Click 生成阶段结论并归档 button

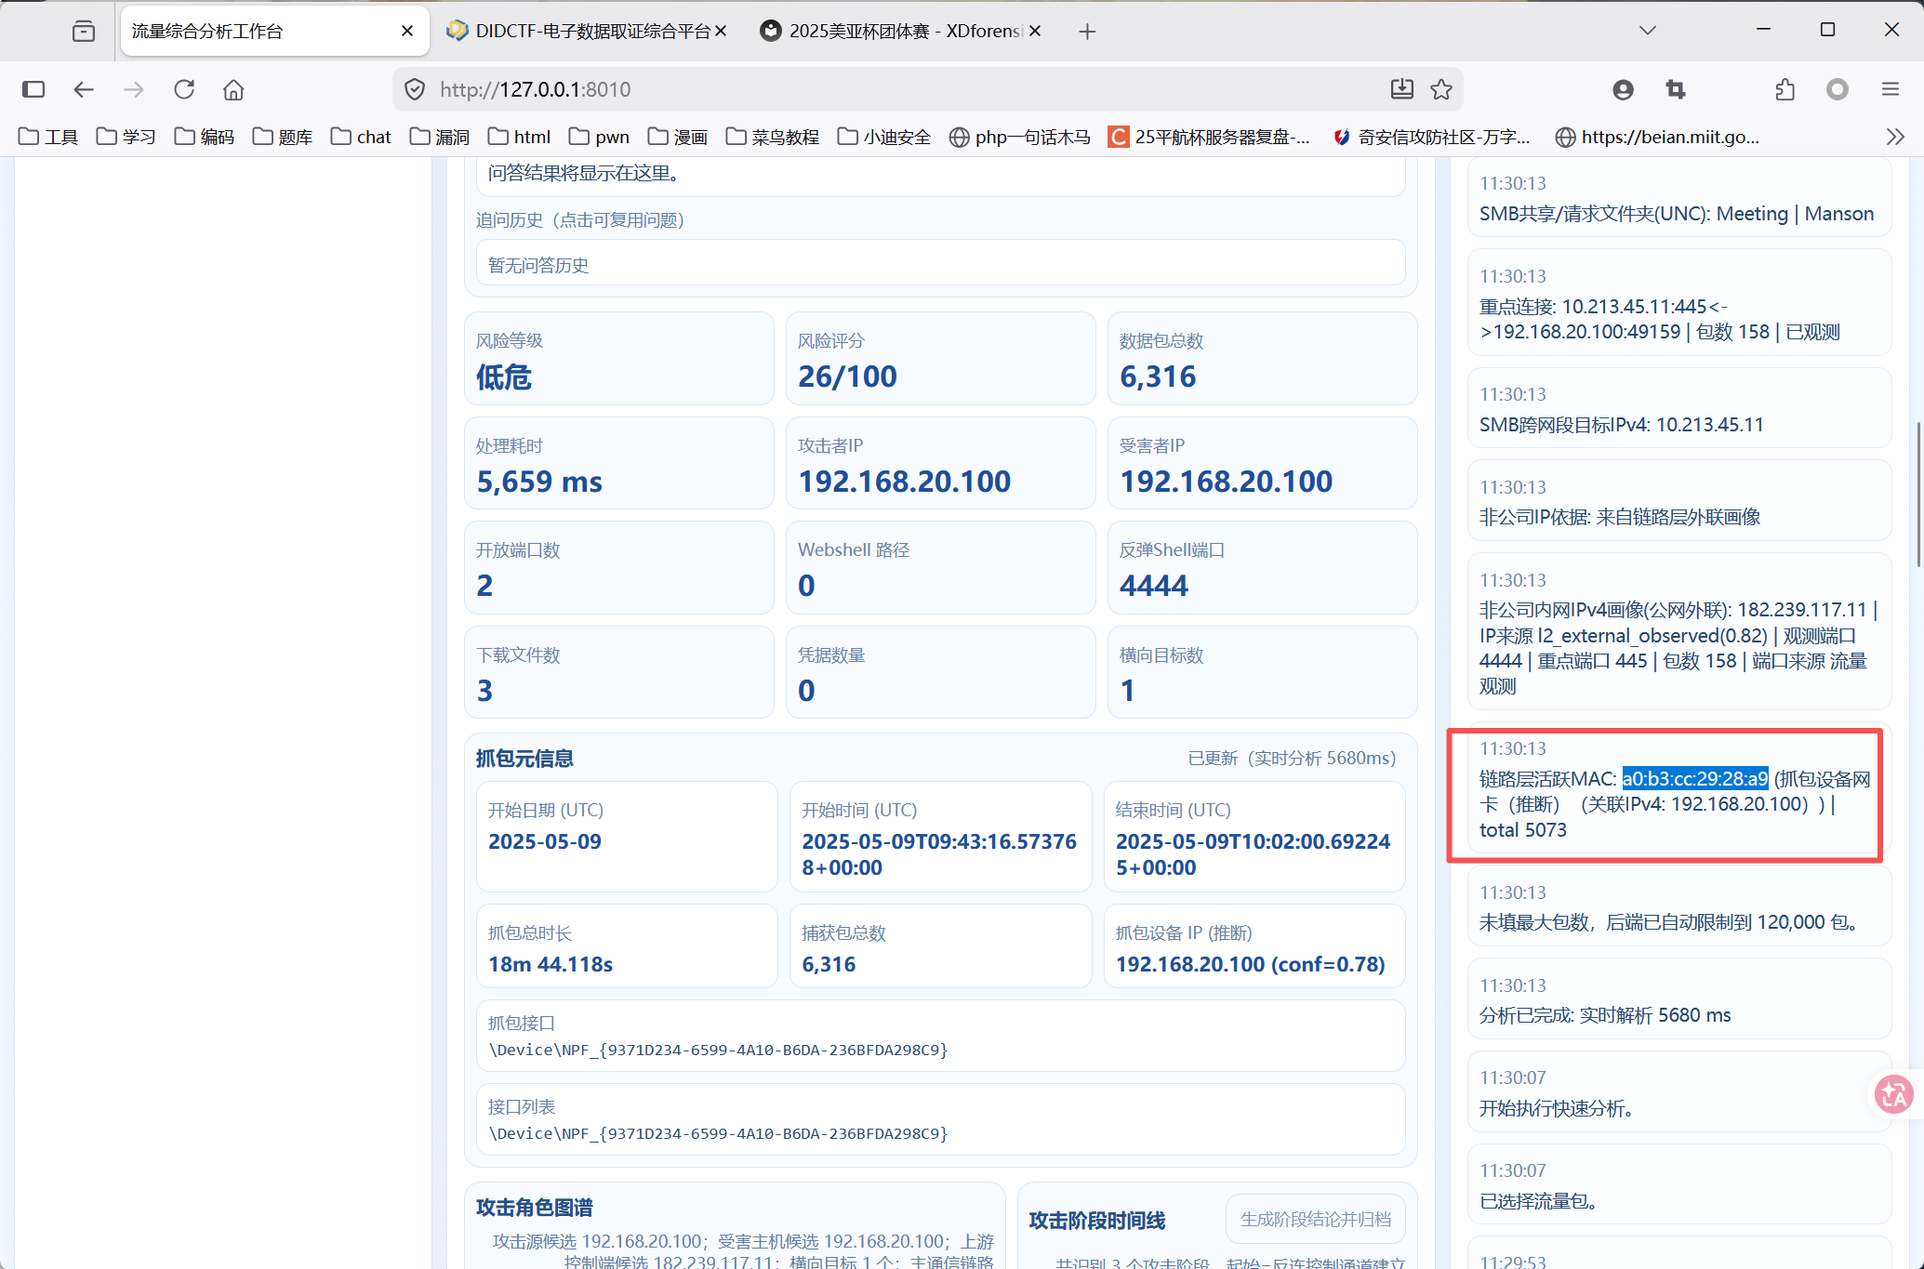(1315, 1219)
